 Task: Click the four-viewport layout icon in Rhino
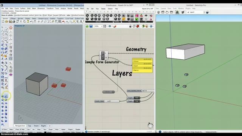(x=60, y=22)
